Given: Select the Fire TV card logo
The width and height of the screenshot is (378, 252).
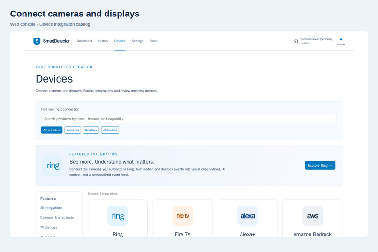Looking at the screenshot, I should pos(183,216).
